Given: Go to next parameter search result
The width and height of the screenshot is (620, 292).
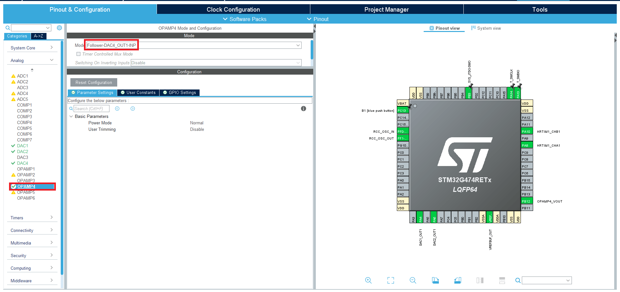Looking at the screenshot, I should point(133,109).
